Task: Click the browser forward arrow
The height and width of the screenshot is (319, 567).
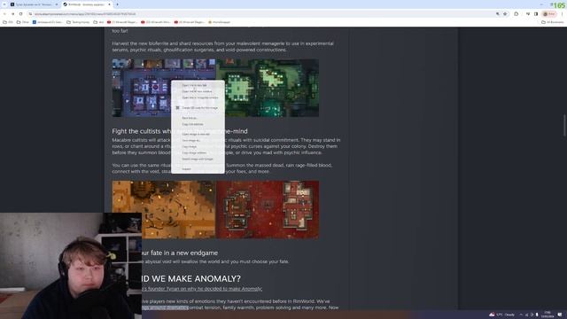Action: click(12, 14)
